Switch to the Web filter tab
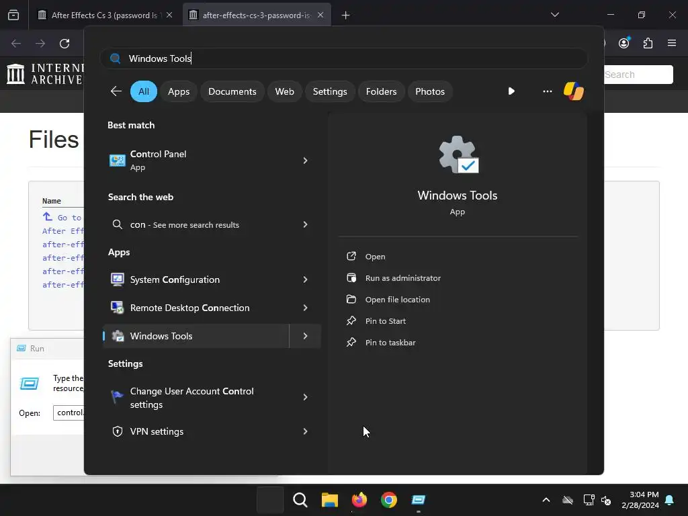 tap(284, 91)
